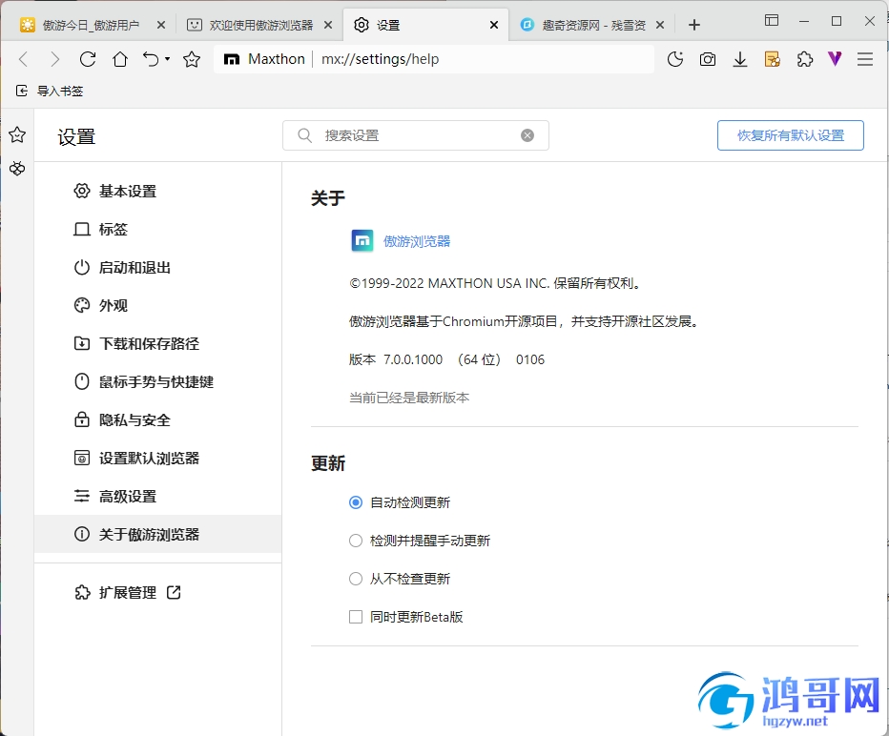The width and height of the screenshot is (889, 736).
Task: Select 关于傲游浏览器 in the sidebar
Action: coord(157,534)
